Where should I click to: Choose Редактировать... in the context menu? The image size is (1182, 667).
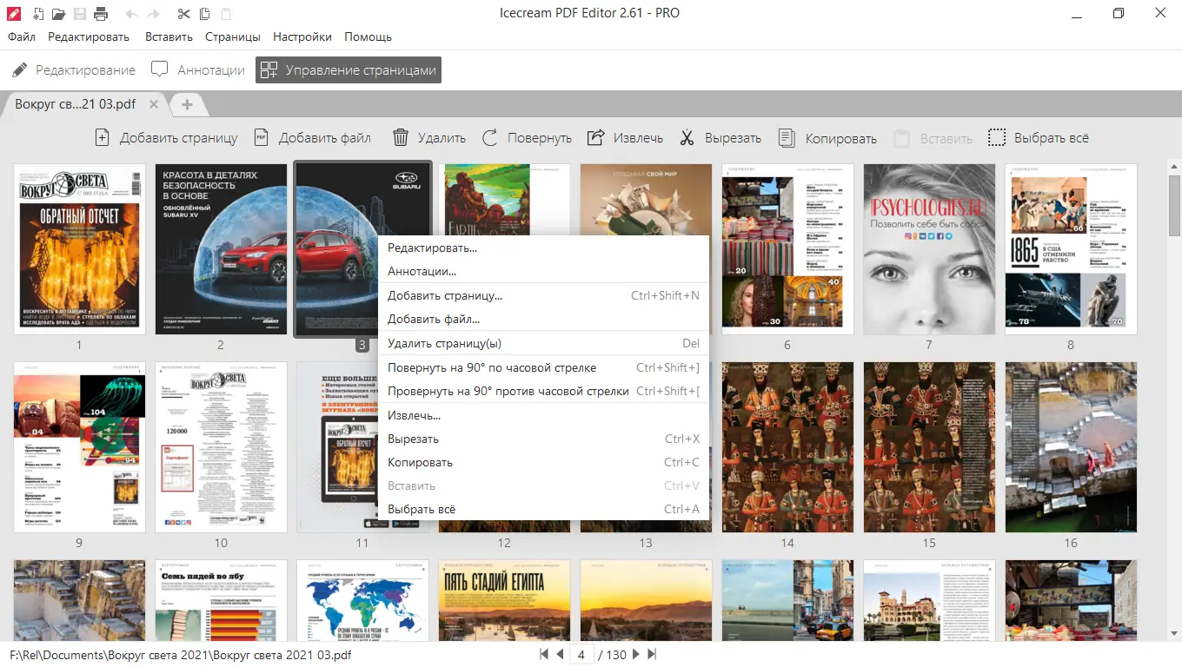click(x=543, y=248)
